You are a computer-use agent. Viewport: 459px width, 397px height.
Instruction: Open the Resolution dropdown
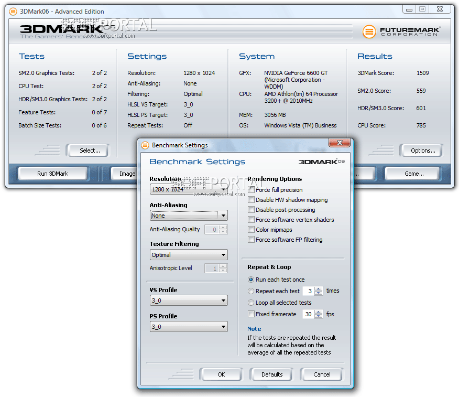coord(189,189)
